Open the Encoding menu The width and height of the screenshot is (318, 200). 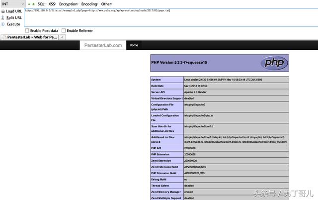(x=89, y=4)
